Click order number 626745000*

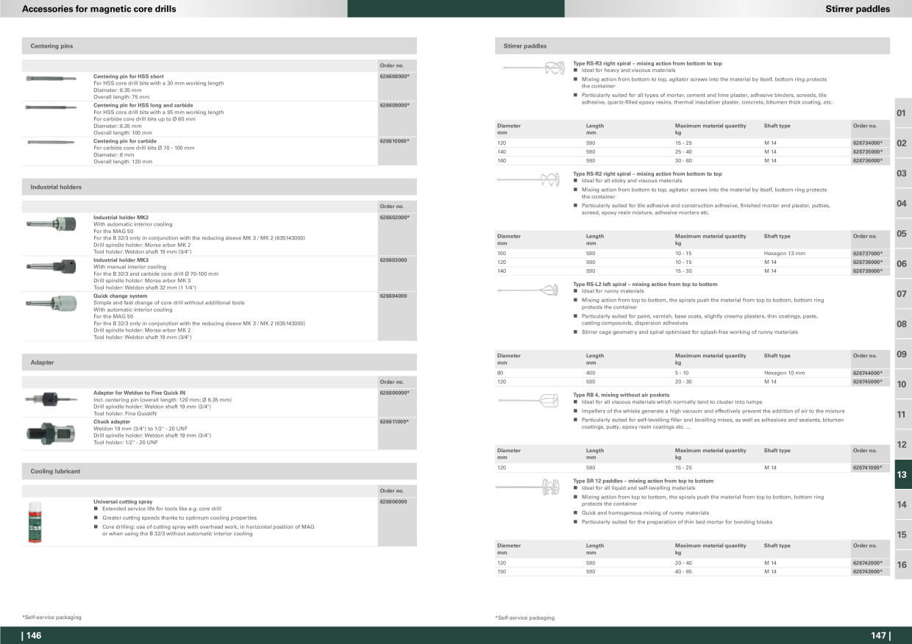coord(868,382)
